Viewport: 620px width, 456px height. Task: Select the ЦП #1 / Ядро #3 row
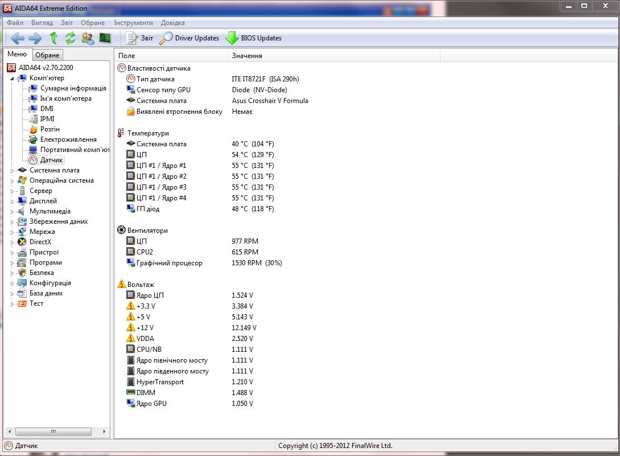pos(200,187)
